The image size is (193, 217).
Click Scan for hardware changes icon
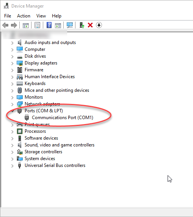pos(70,25)
